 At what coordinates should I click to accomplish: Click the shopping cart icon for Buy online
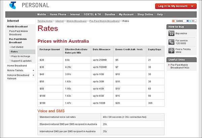pyautogui.click(x=171, y=33)
